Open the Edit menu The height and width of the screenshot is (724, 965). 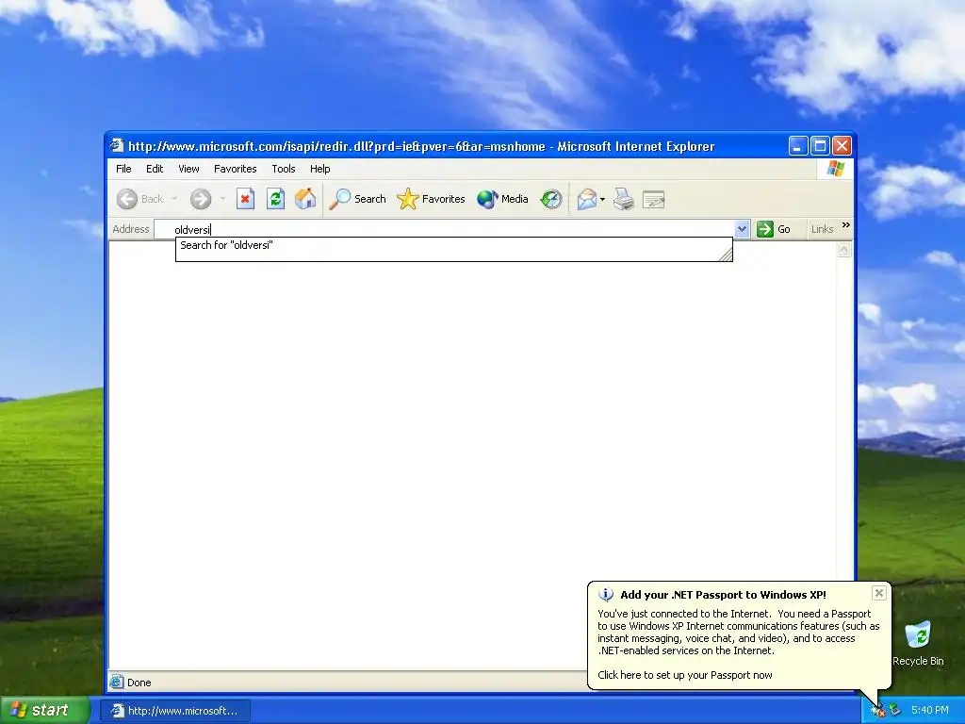[155, 169]
